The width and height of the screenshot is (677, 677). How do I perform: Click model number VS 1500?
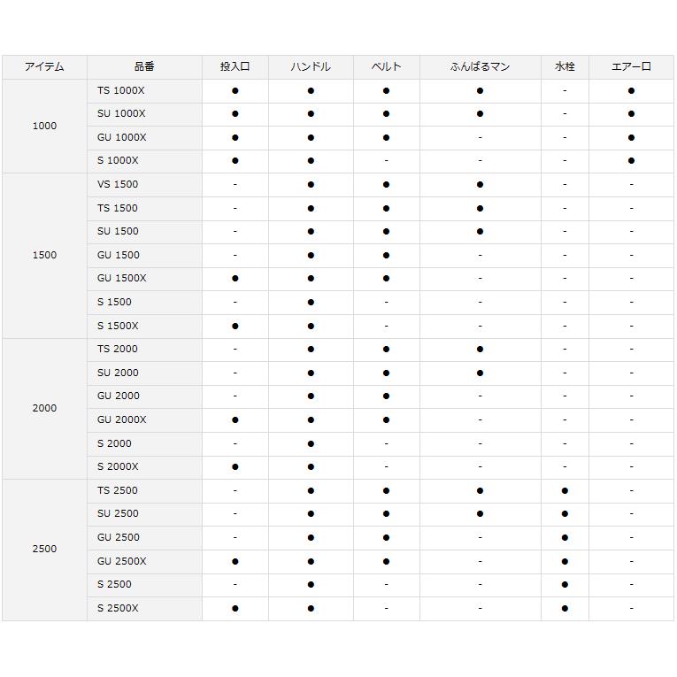118,184
